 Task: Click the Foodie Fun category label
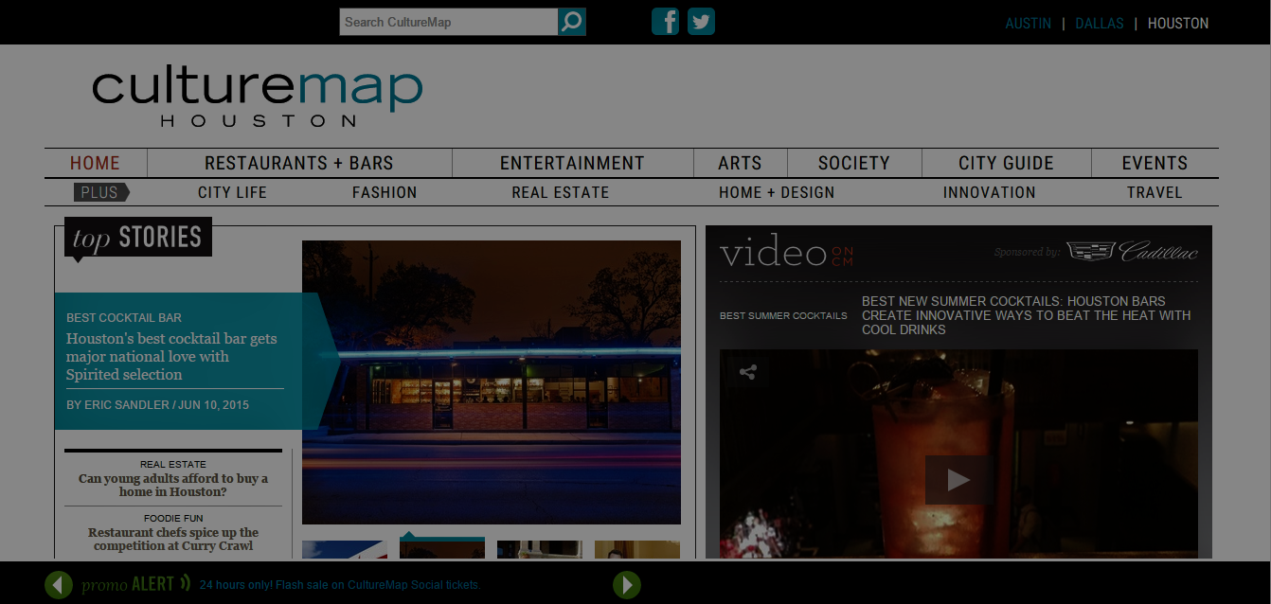(173, 518)
